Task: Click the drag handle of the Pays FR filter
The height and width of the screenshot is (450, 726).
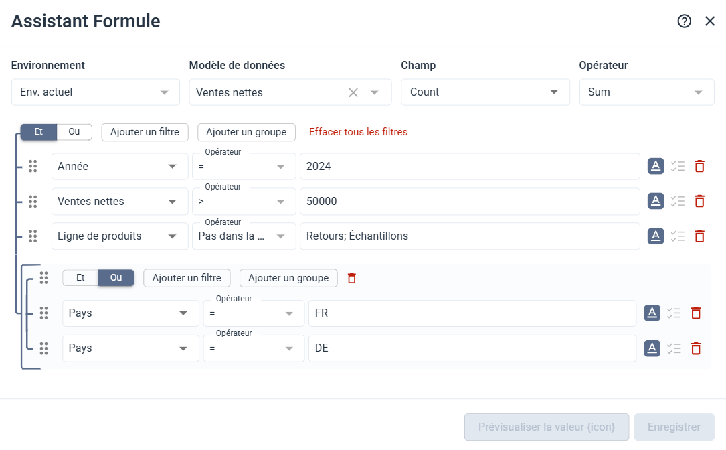Action: point(44,313)
